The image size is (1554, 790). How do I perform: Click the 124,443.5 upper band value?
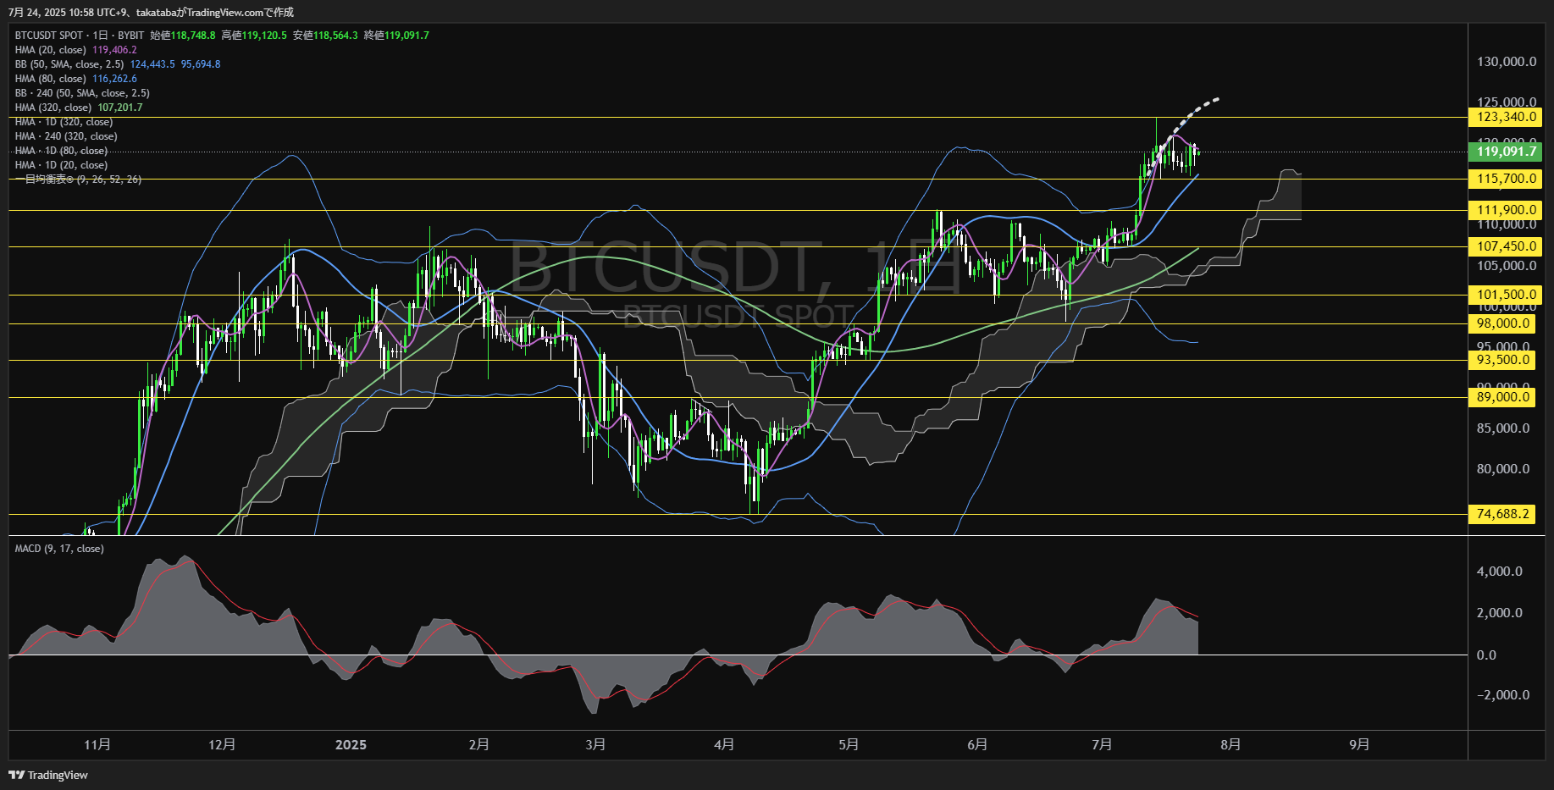152,64
